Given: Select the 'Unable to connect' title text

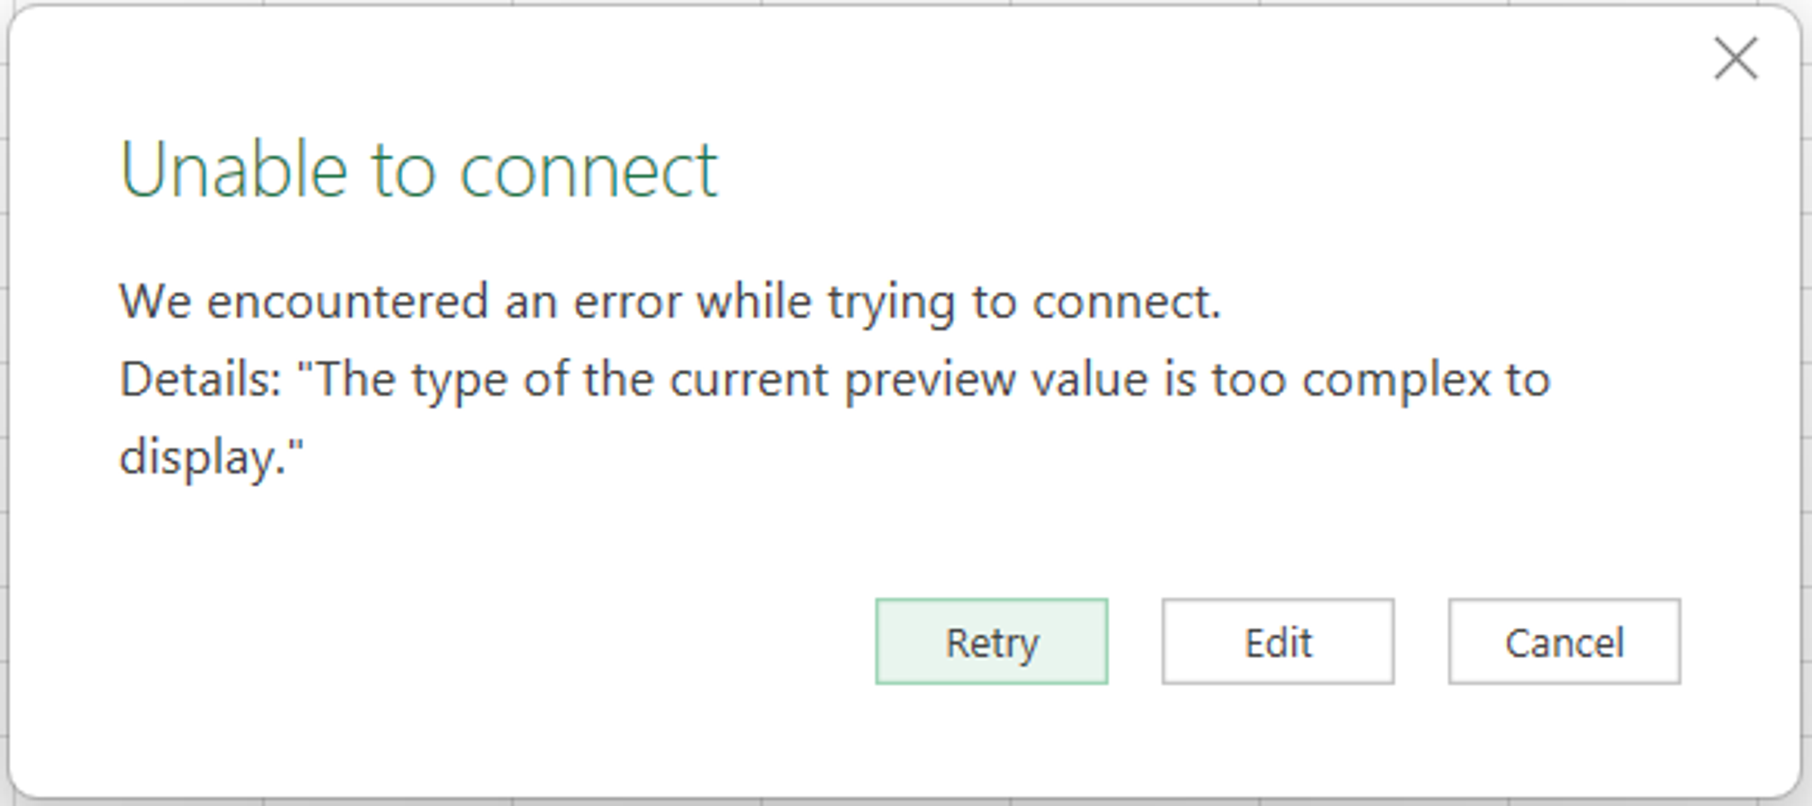Looking at the screenshot, I should [420, 169].
